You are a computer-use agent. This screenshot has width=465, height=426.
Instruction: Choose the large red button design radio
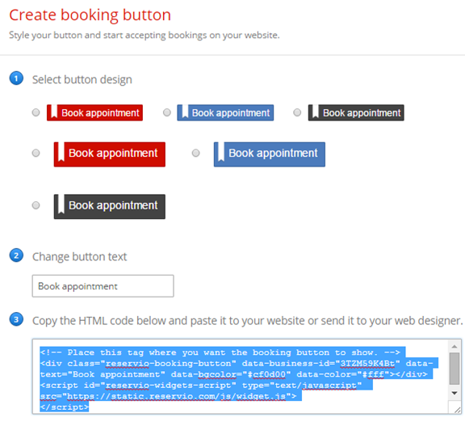pyautogui.click(x=36, y=153)
